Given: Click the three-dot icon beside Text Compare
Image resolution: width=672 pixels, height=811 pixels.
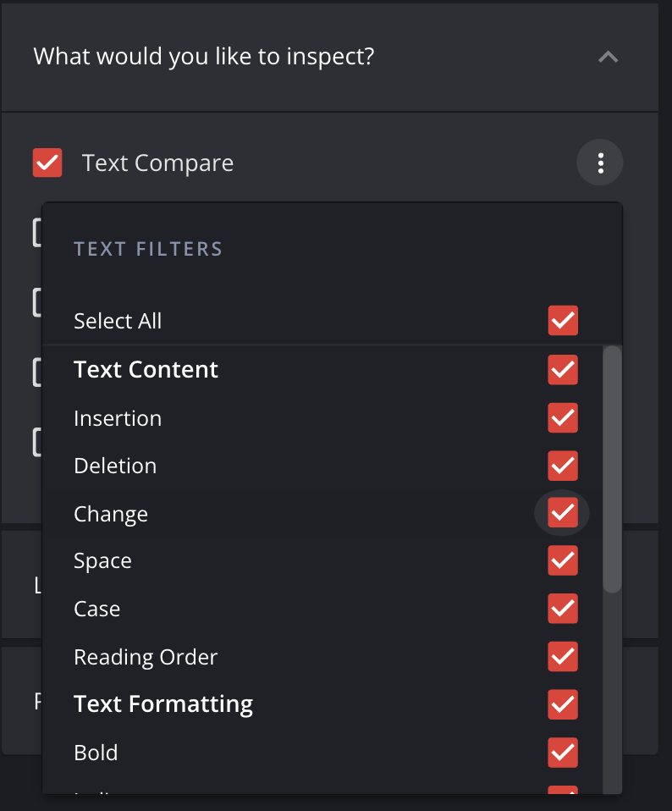Looking at the screenshot, I should point(600,162).
